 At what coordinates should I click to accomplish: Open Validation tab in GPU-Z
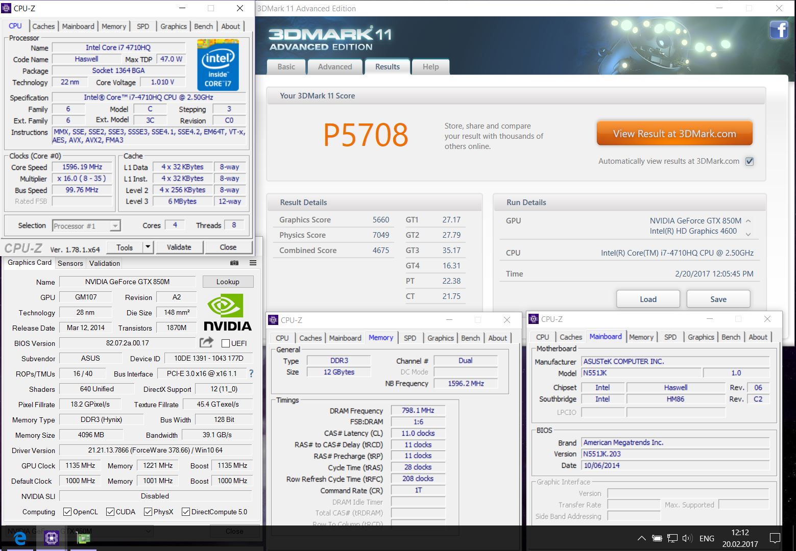click(105, 263)
